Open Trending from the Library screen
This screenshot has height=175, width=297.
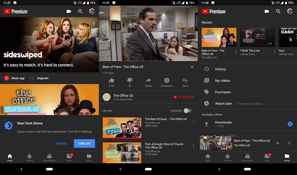tap(227, 158)
